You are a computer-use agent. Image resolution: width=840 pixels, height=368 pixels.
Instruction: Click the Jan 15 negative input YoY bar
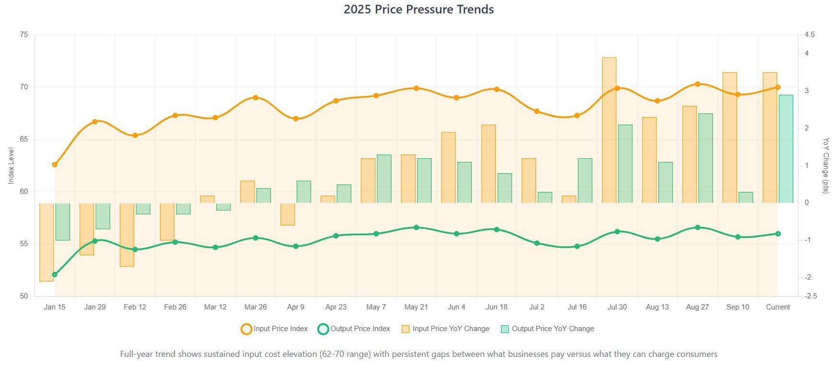(x=47, y=242)
